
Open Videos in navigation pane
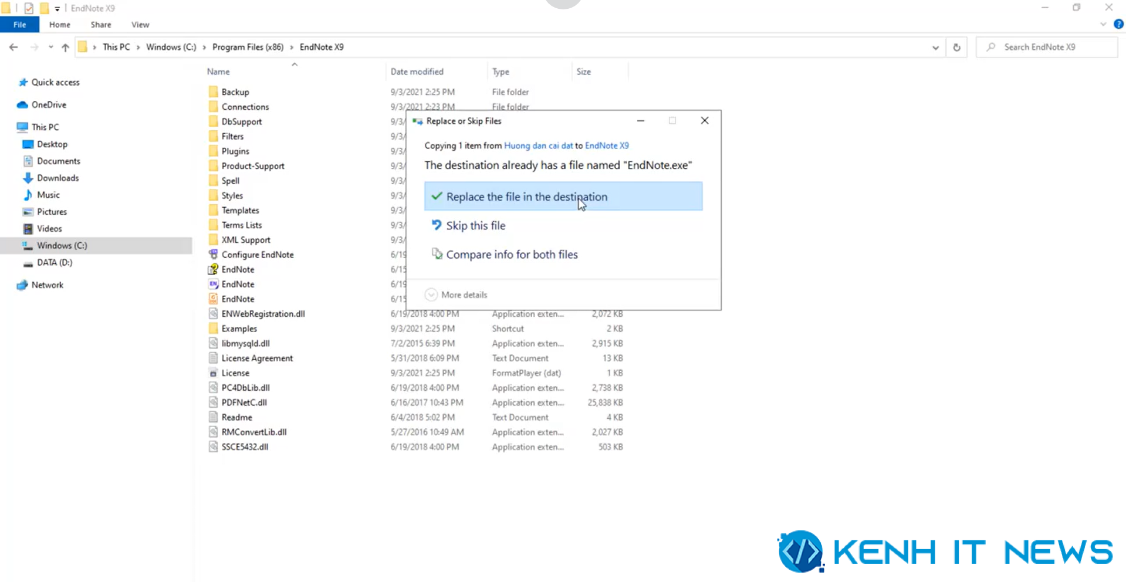(49, 229)
